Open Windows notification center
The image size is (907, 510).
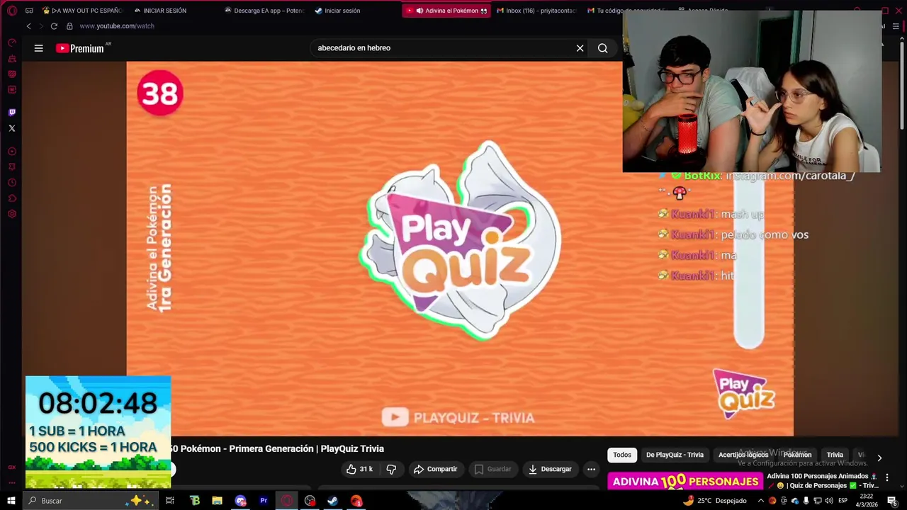(x=893, y=501)
